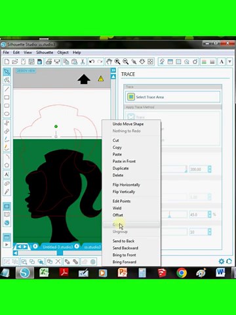
Task: Open Microsoft Word from the taskbar
Action: (221, 272)
